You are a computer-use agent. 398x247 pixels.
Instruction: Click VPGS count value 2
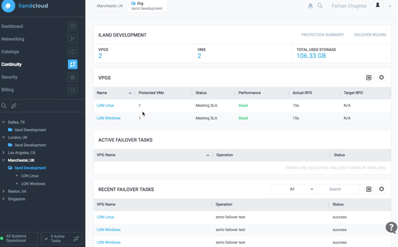tap(100, 56)
